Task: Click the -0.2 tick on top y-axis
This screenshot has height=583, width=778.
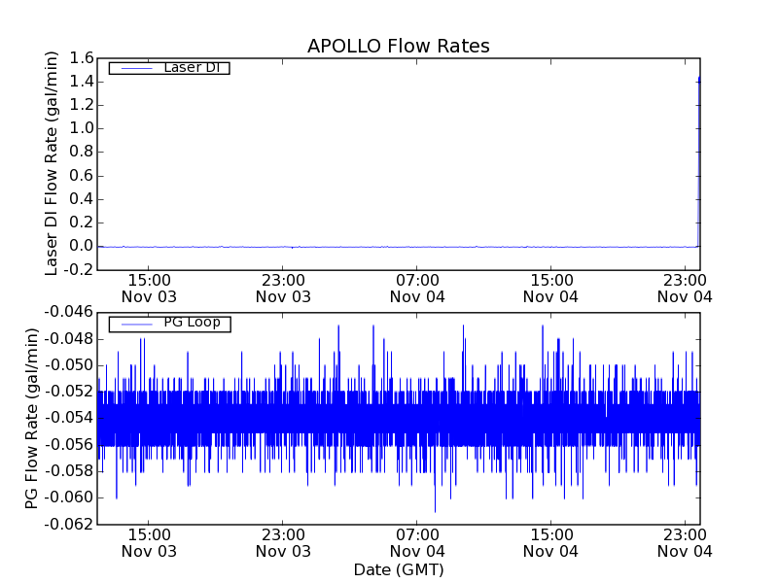Action: (x=78, y=269)
